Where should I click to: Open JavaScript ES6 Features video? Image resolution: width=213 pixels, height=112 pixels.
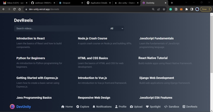coord(156,98)
